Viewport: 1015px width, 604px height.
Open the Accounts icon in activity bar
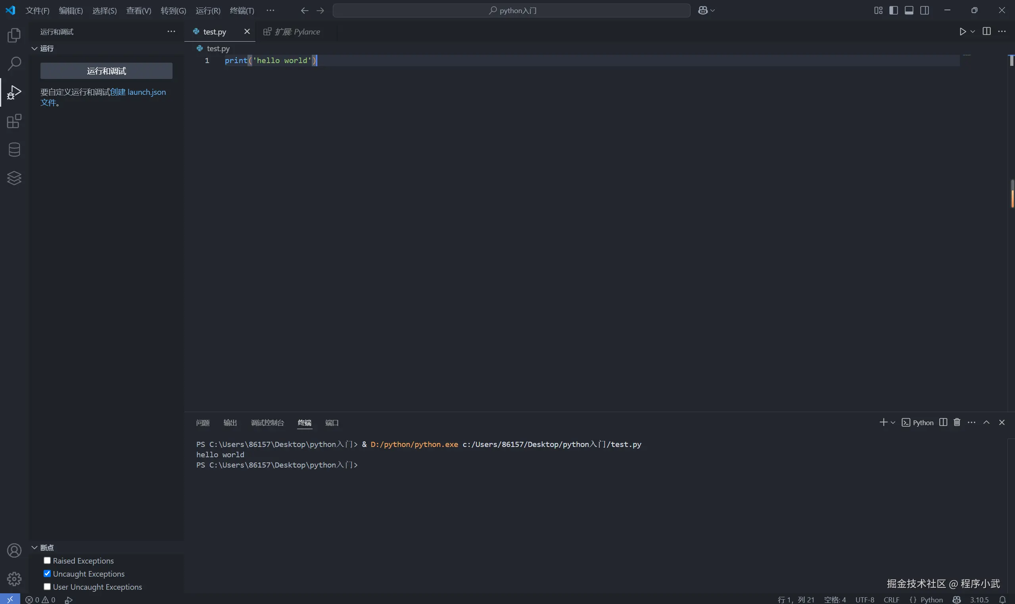point(14,550)
